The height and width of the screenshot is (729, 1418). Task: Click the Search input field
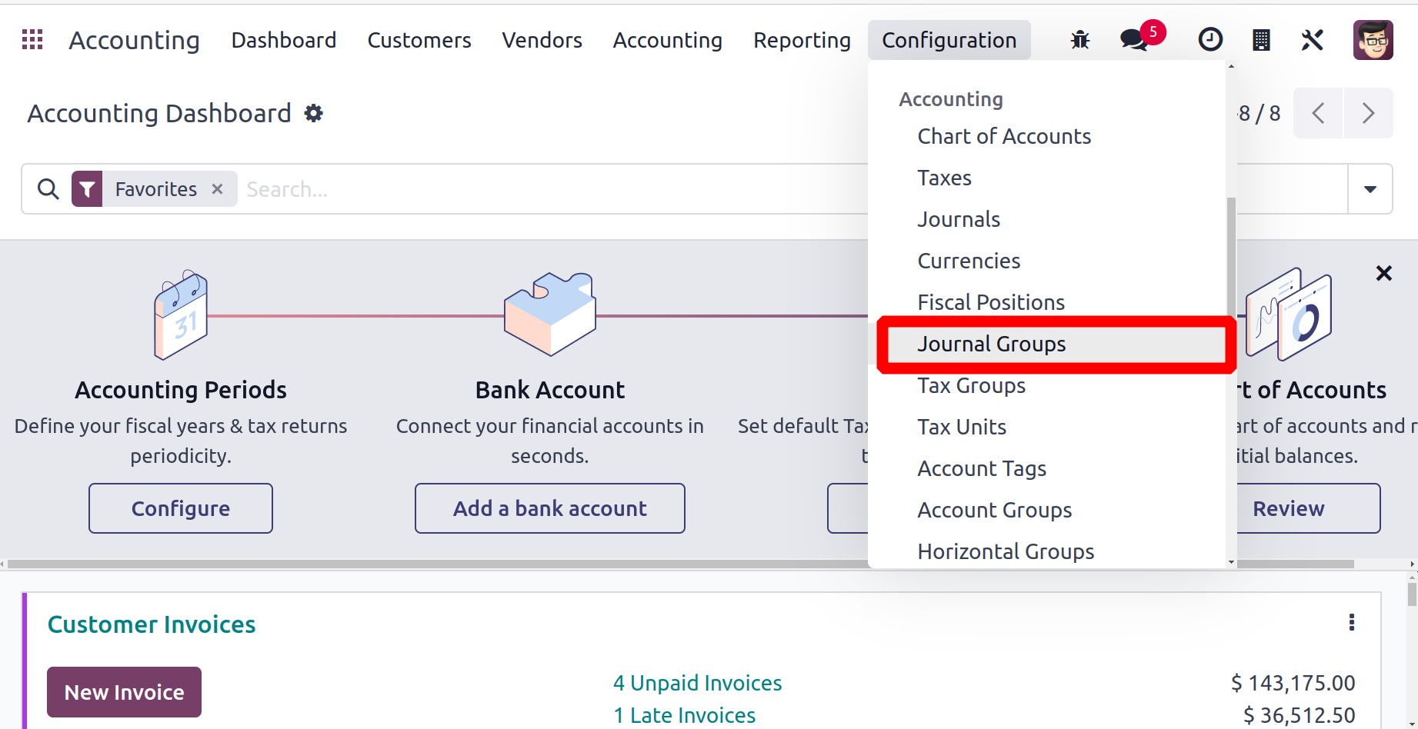539,189
